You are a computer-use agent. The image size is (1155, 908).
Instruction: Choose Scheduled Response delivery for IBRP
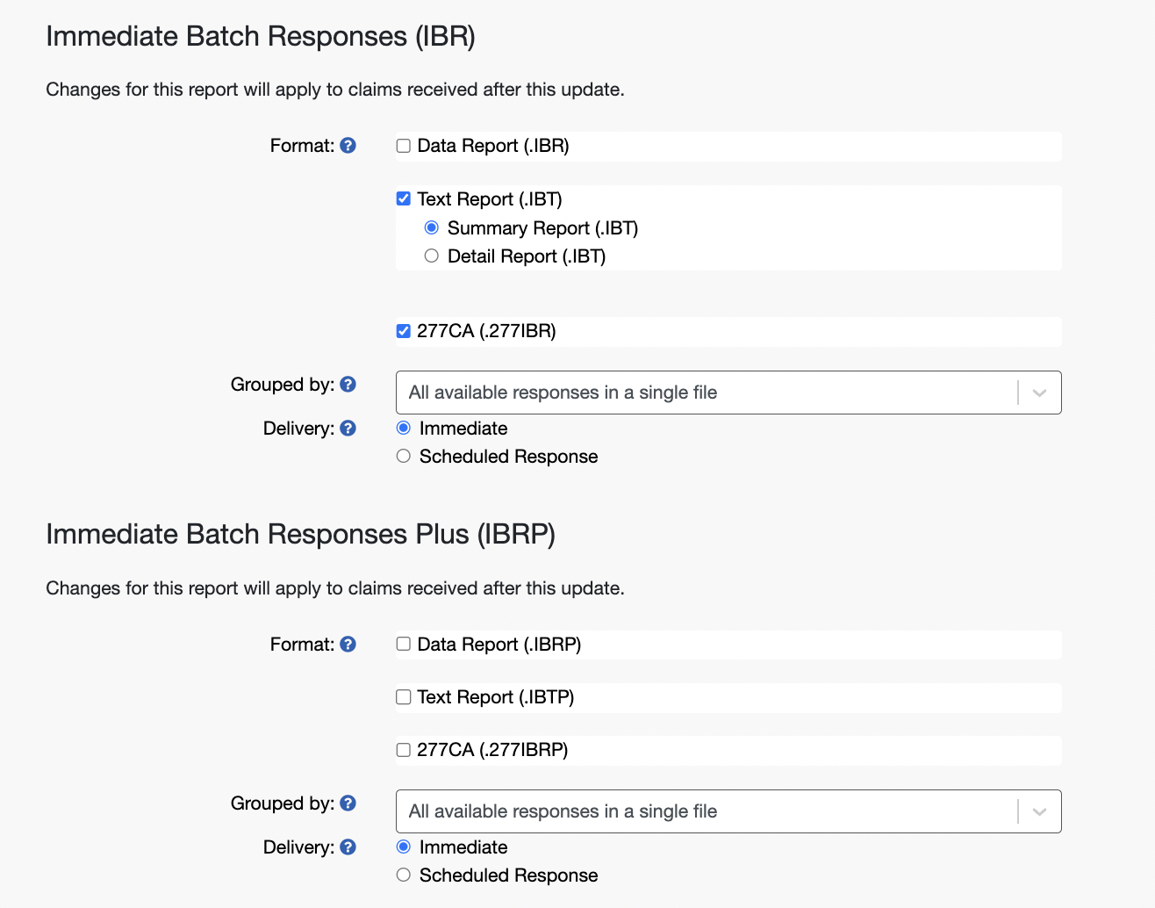404,876
